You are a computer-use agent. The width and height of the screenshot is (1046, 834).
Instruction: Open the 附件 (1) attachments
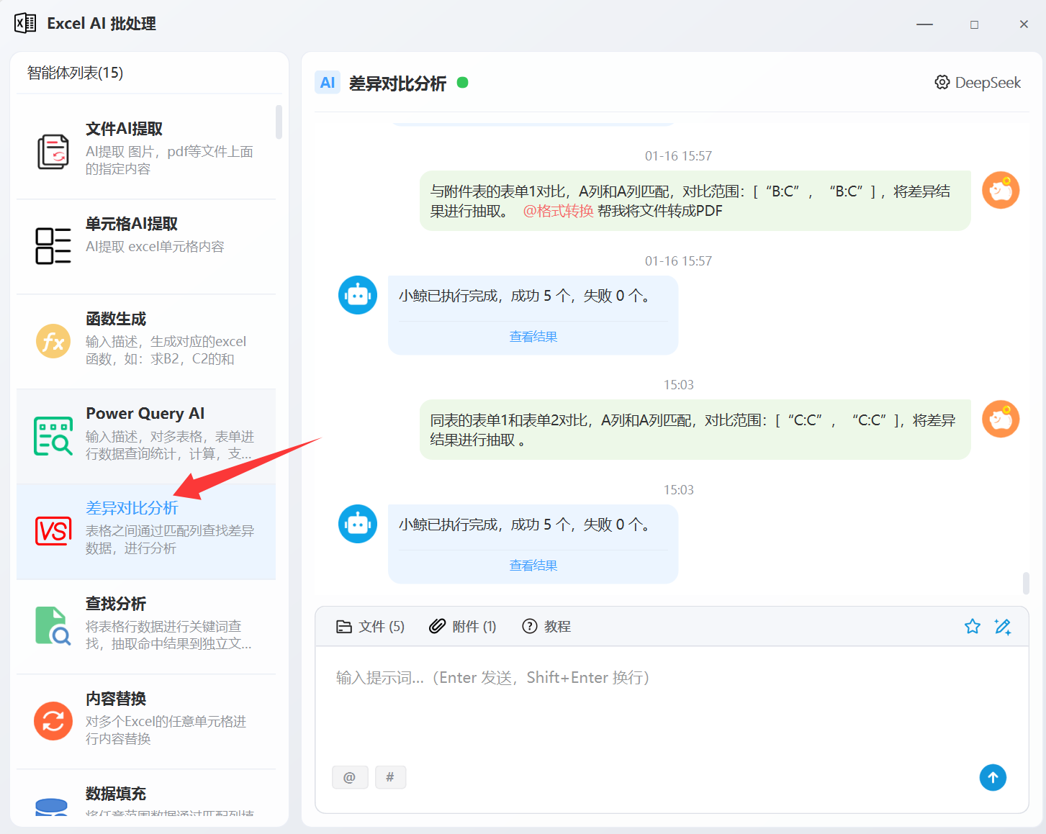coord(463,627)
